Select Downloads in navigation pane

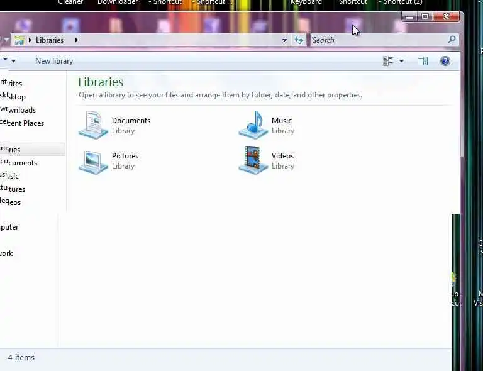point(18,110)
